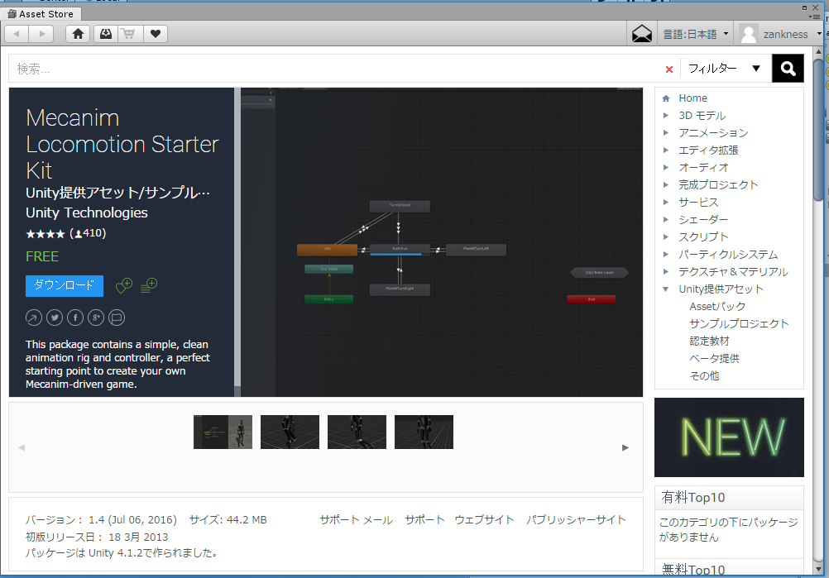Select the third character thumbnail
Screen dimensions: 829x578
(x=357, y=432)
